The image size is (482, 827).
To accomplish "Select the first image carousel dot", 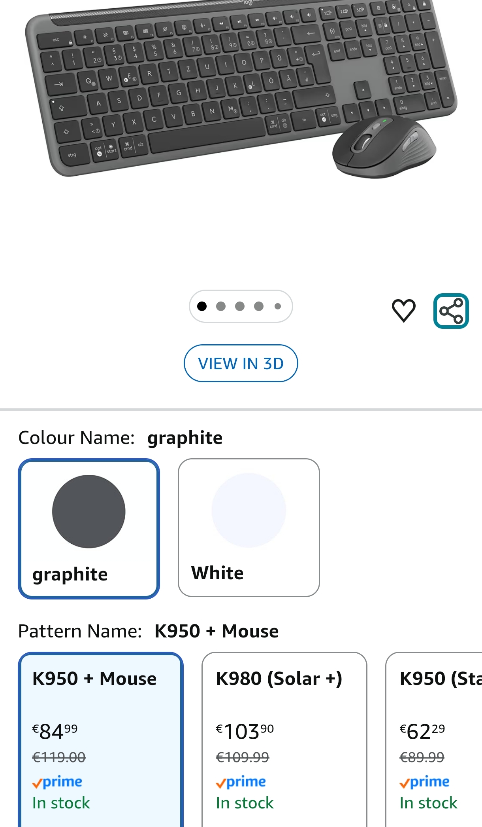I will (202, 306).
